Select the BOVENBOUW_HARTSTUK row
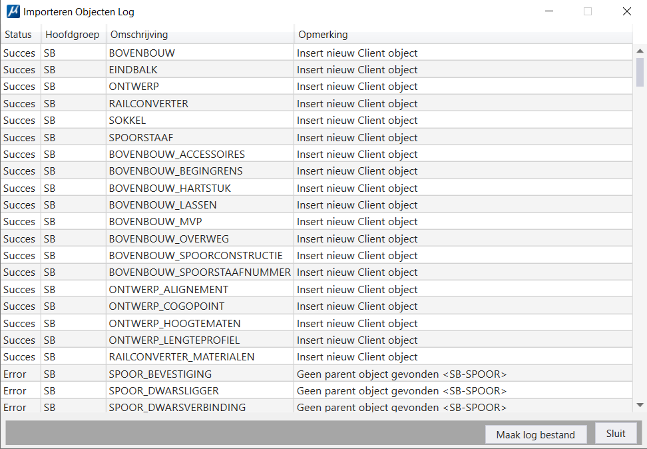The image size is (647, 449). 316,189
